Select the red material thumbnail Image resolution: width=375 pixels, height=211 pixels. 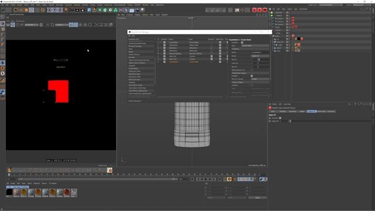[67, 192]
